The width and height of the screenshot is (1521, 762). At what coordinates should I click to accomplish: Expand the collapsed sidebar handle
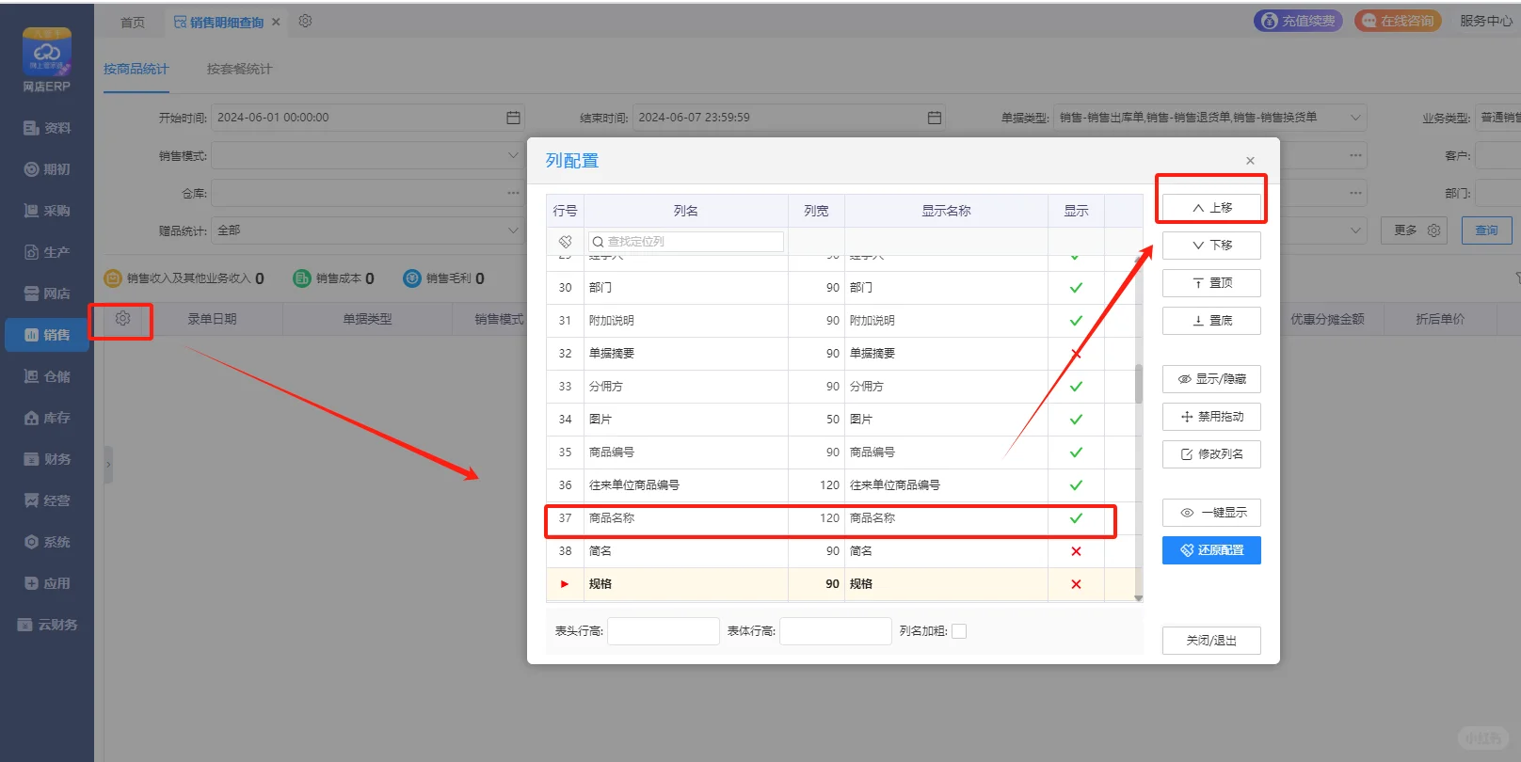click(x=108, y=464)
